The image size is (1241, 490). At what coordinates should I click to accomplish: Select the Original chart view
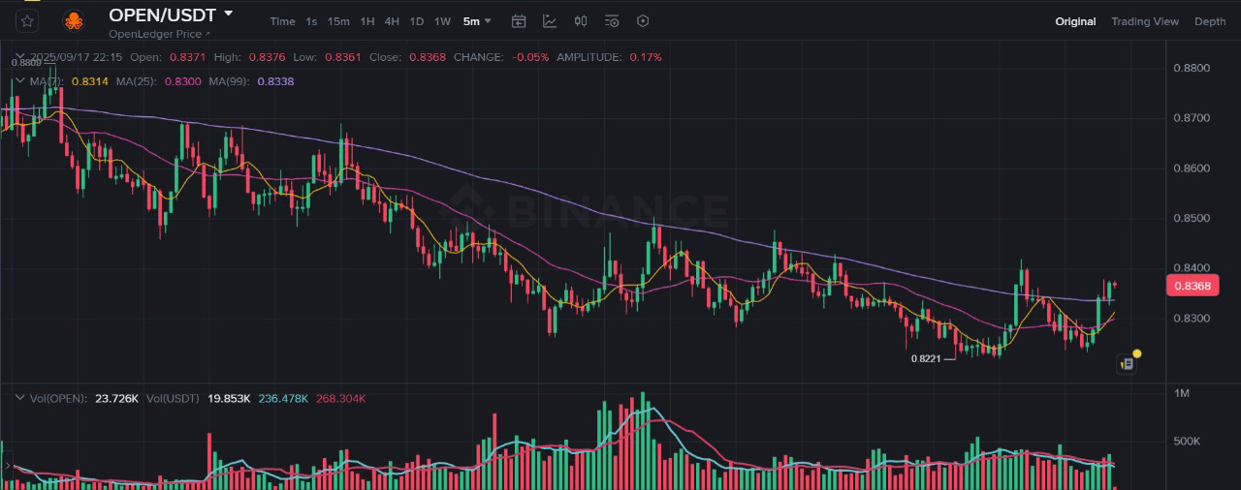(x=1076, y=21)
